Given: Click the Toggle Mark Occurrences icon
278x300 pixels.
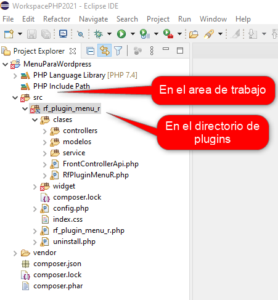Looking at the screenshot, I should [x=235, y=34].
